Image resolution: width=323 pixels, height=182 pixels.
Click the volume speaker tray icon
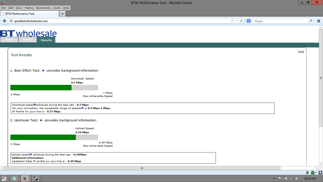(x=297, y=178)
